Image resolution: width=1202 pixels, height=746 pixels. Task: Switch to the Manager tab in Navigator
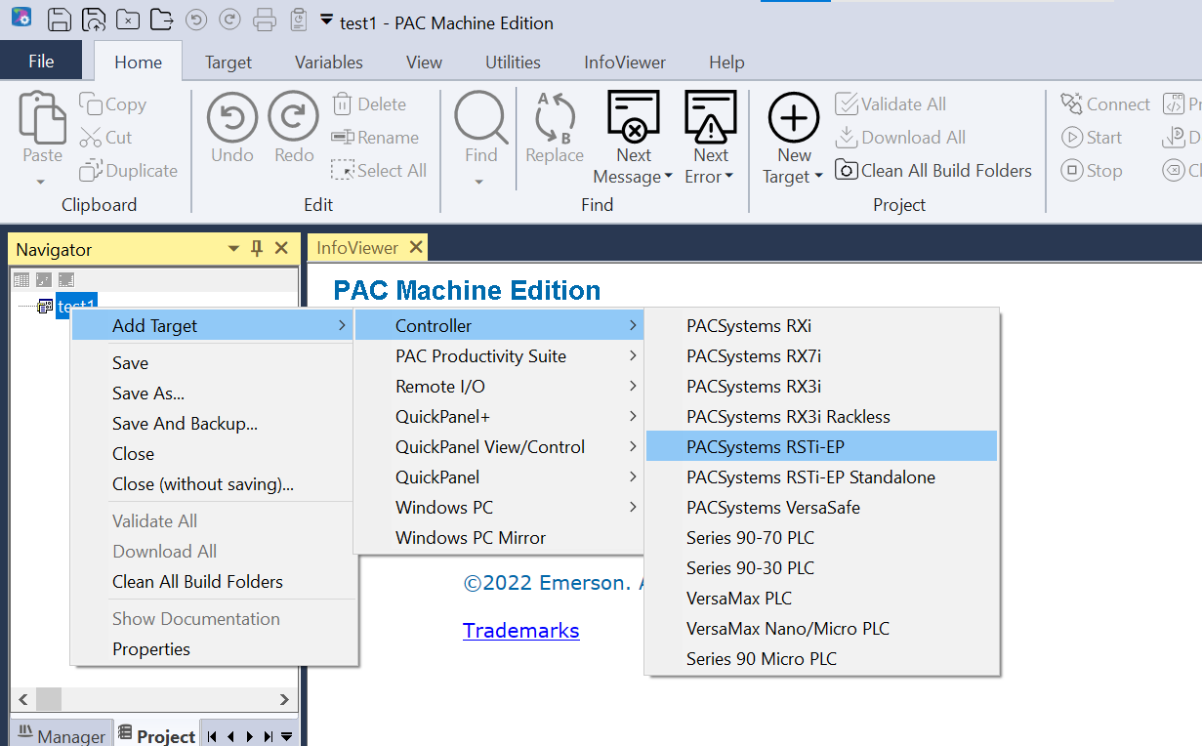(x=62, y=736)
